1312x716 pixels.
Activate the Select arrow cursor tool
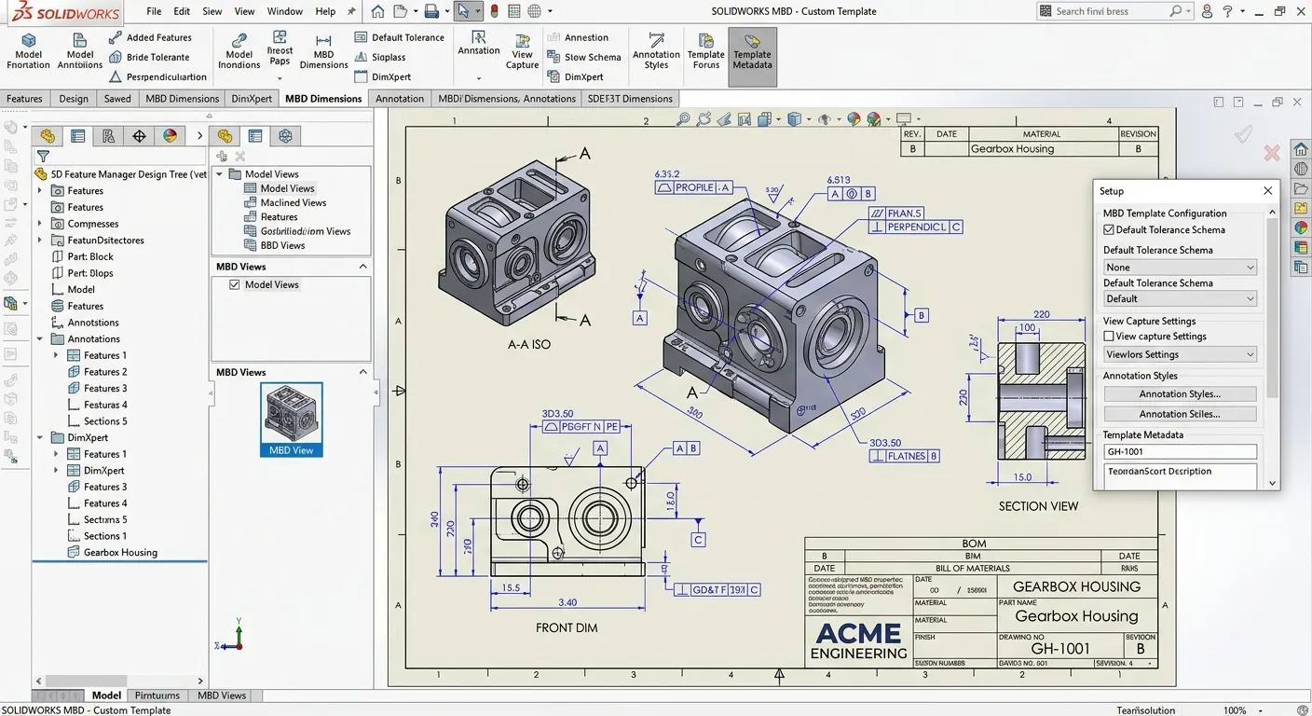463,11
